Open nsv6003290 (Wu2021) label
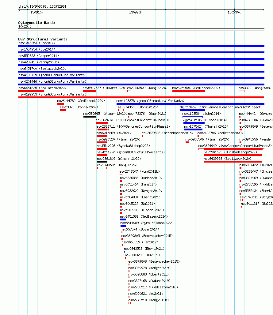 (142, 255)
